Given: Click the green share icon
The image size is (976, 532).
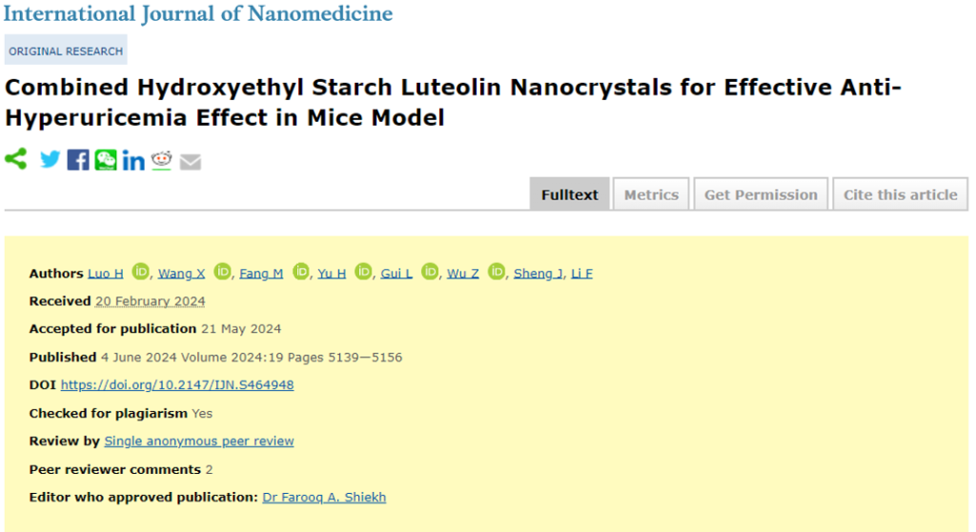Looking at the screenshot, I should [x=15, y=159].
